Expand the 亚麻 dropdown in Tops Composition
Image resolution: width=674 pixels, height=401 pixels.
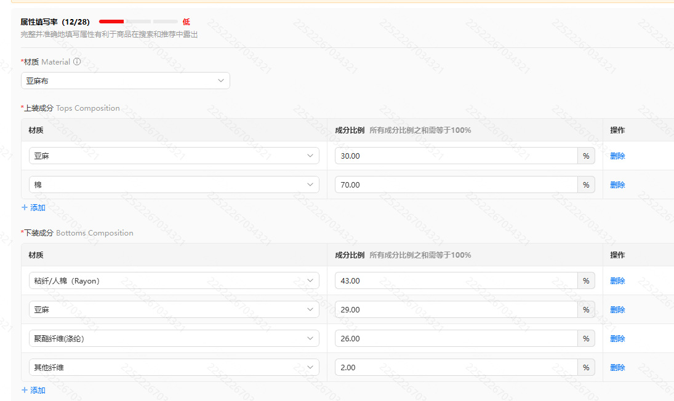[174, 156]
